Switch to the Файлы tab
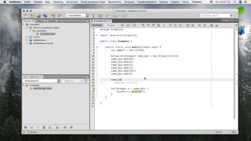This screenshot has width=251, height=141. [x=40, y=21]
